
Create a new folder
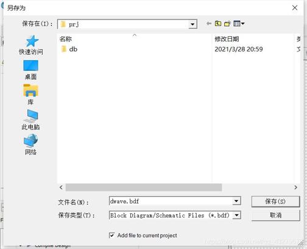(x=227, y=24)
